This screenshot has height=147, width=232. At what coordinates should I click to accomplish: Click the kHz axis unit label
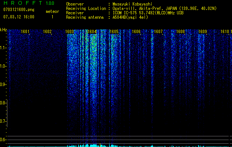3,30
